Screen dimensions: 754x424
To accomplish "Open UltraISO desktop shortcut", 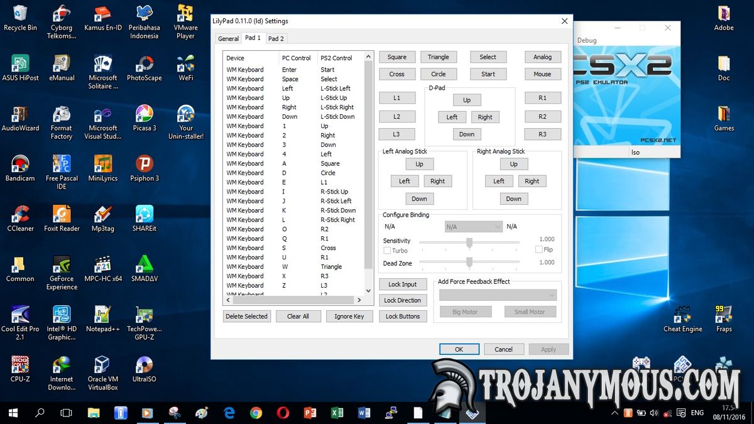I will point(145,369).
